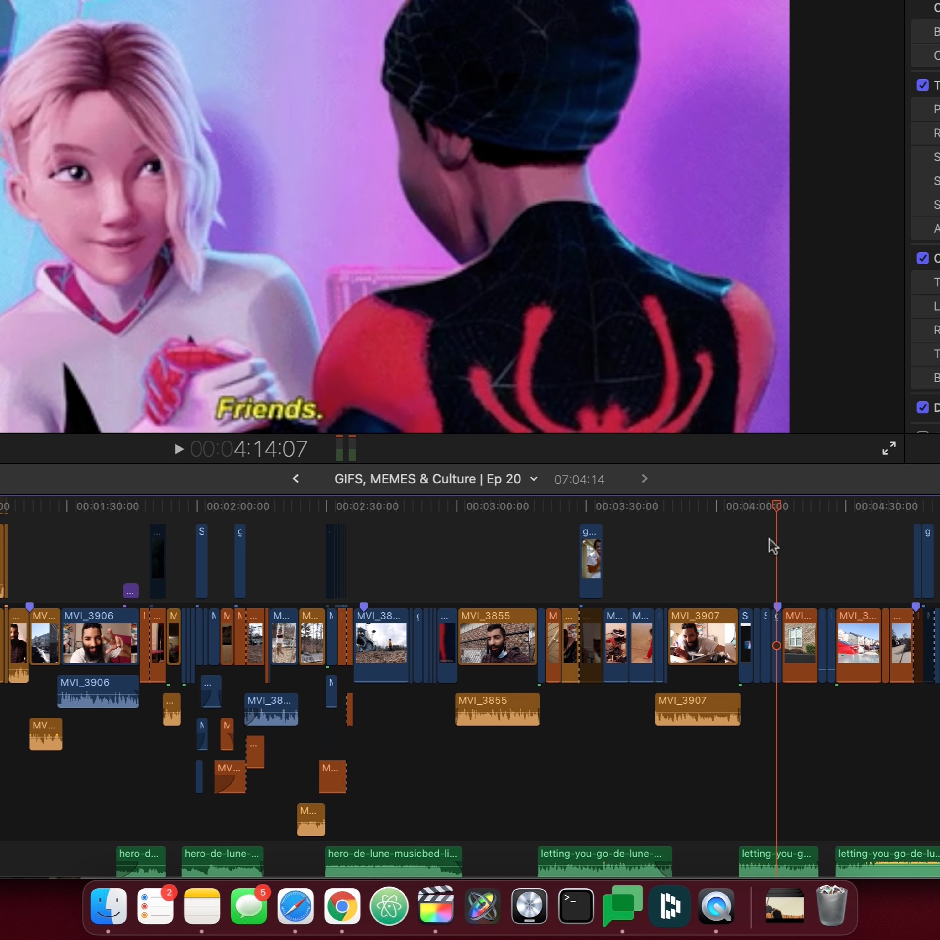
Task: Uncheck the topmost blue inspector checkbox
Action: pyautogui.click(x=922, y=85)
